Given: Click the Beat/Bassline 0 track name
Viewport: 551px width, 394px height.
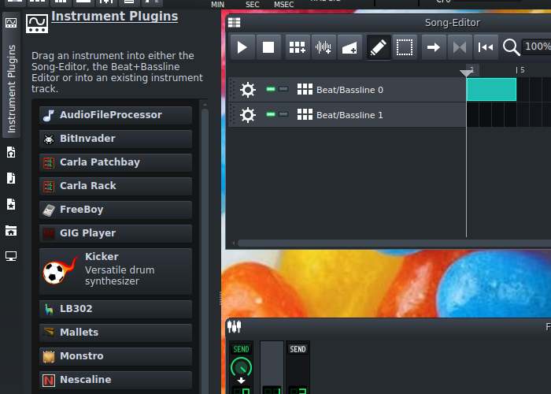Looking at the screenshot, I should [x=349, y=90].
